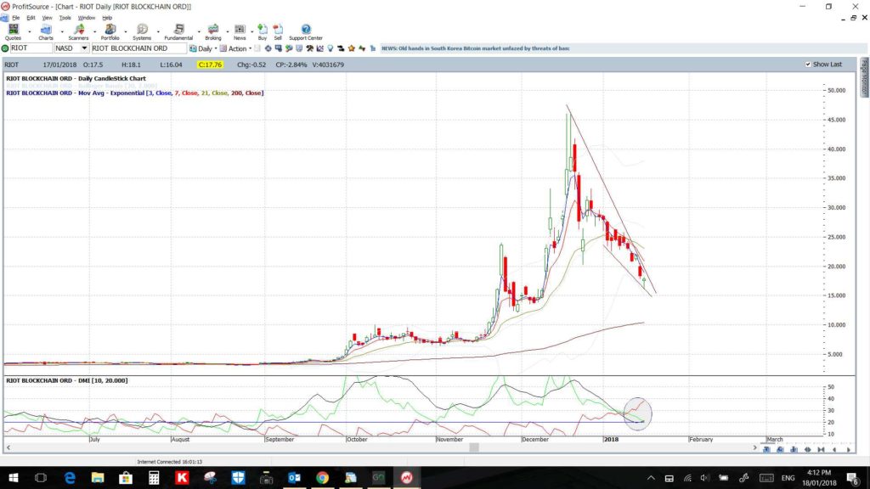The height and width of the screenshot is (489, 870).
Task: Click the zoom-compress horizontal arrows icon at chart bottom
Action: (808, 450)
